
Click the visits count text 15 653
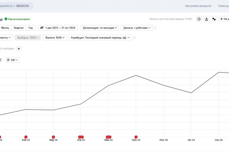click(x=188, y=19)
